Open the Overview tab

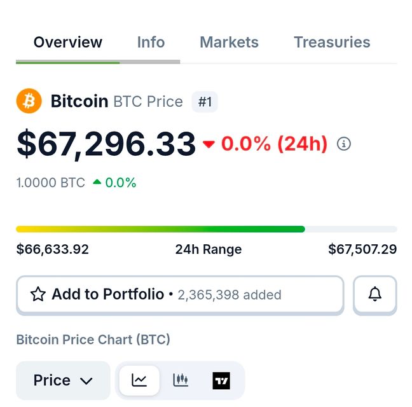(x=68, y=43)
